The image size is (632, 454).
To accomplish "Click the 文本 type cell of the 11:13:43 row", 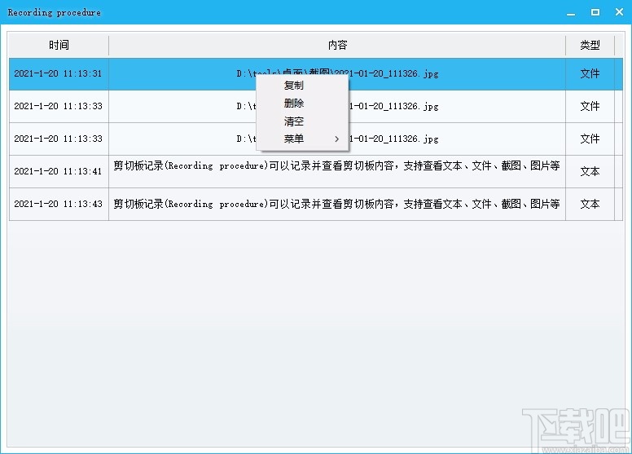I will pyautogui.click(x=590, y=205).
